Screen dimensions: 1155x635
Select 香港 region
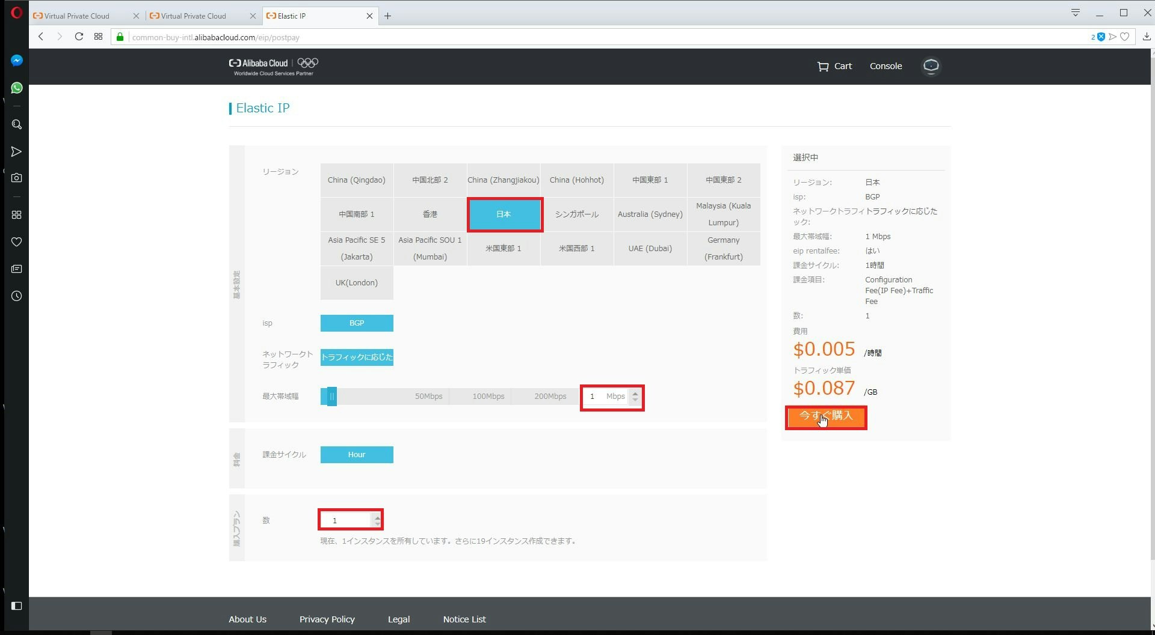(430, 214)
